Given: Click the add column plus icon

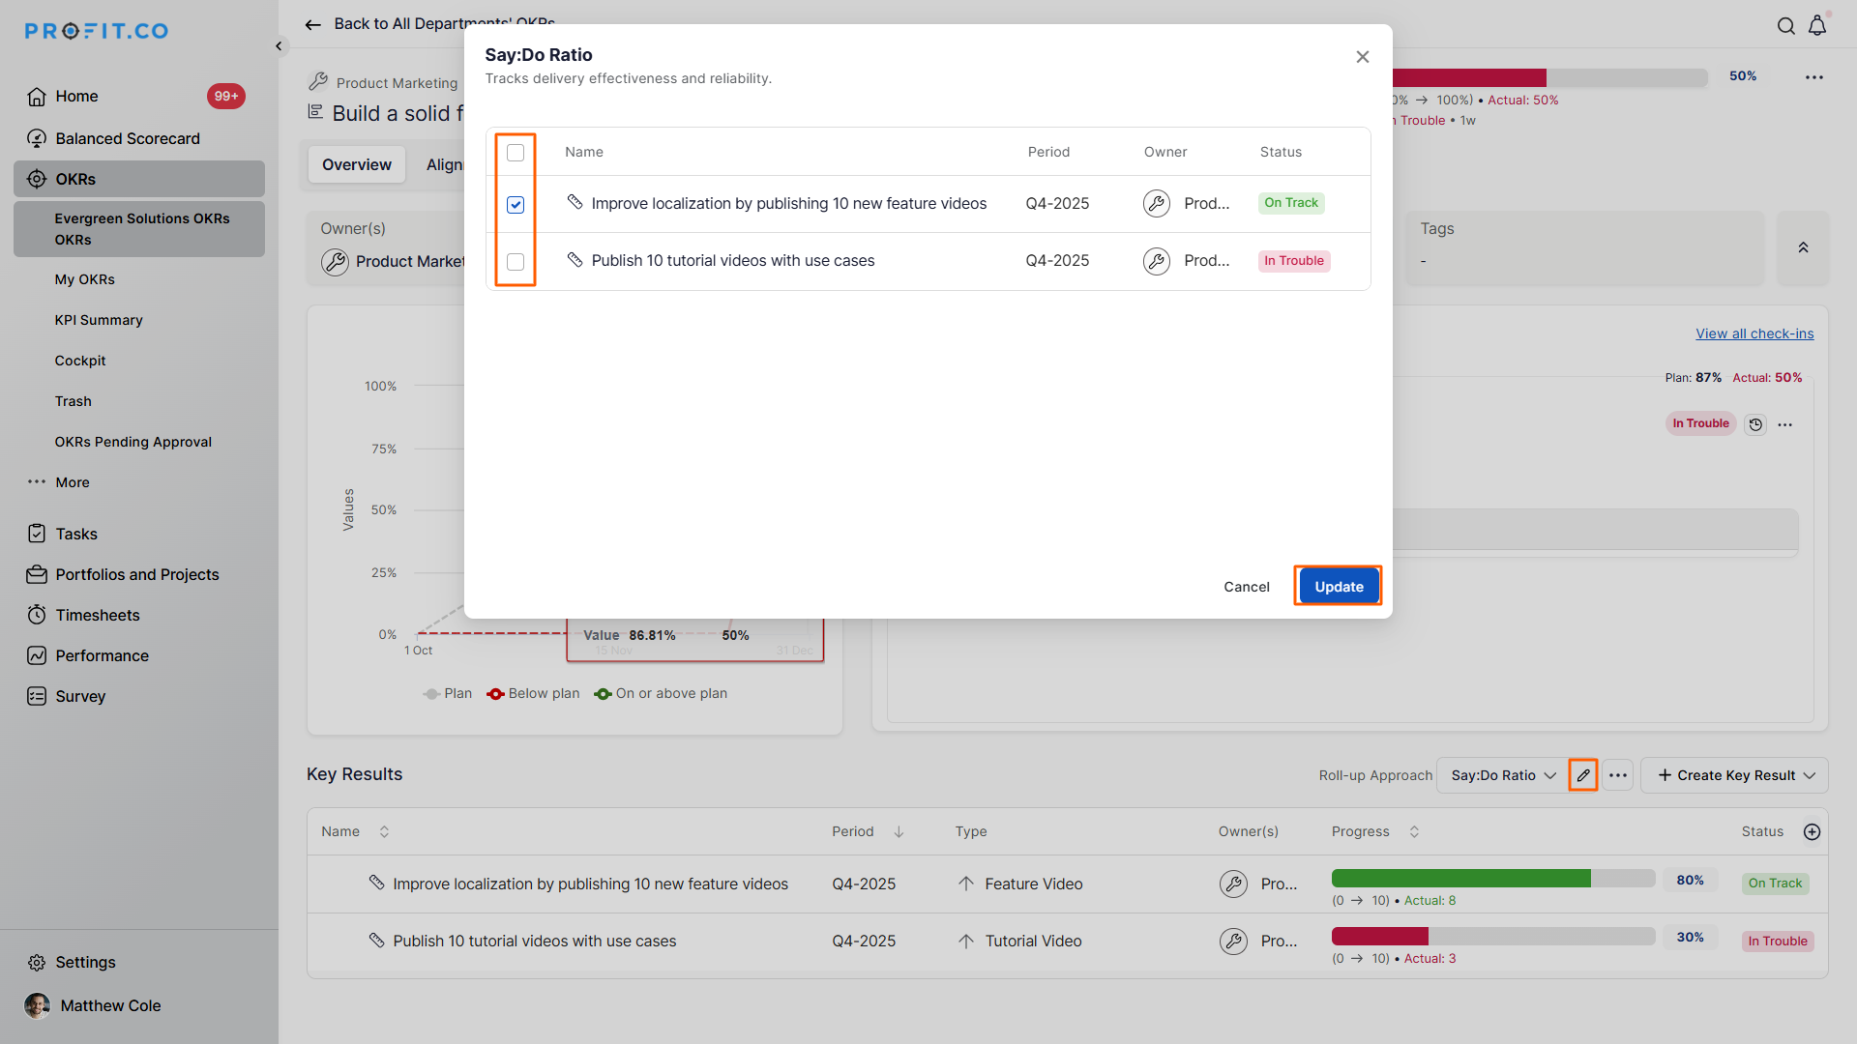Looking at the screenshot, I should pos(1812,831).
